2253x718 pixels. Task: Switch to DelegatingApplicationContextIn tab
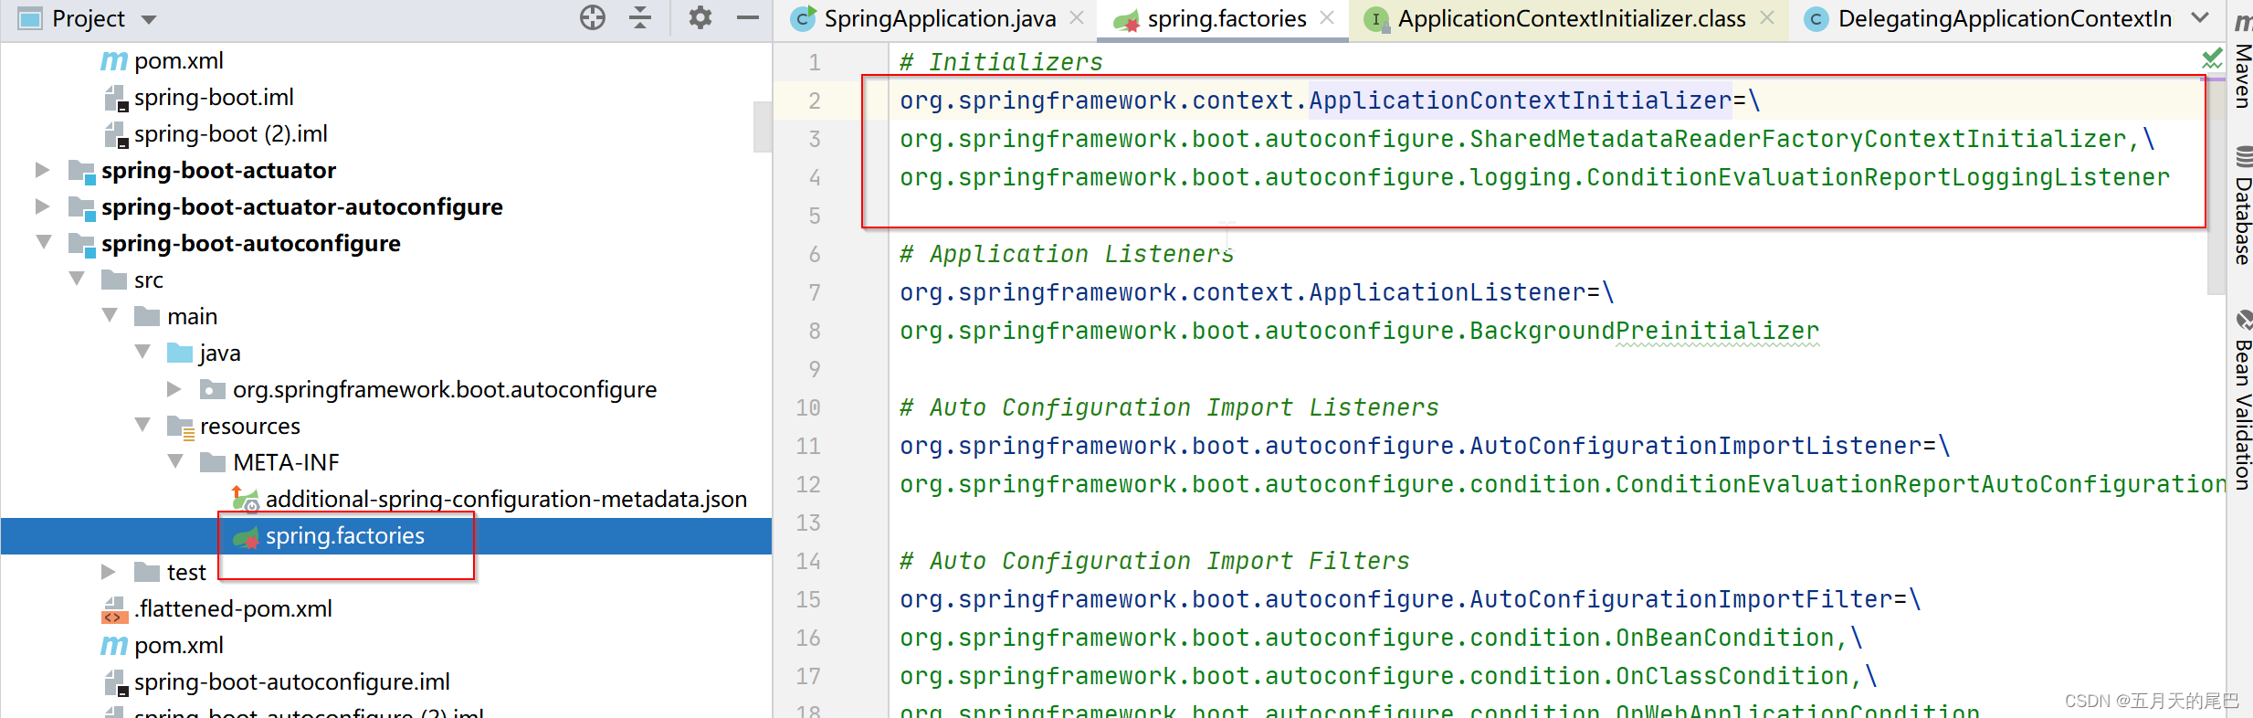[x=2004, y=18]
